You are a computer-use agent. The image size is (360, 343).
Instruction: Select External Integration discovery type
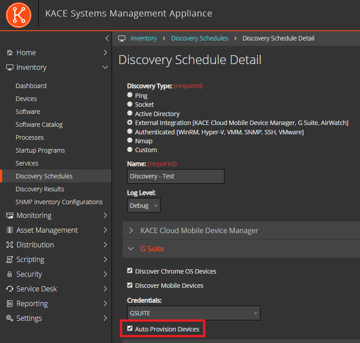tap(130, 122)
